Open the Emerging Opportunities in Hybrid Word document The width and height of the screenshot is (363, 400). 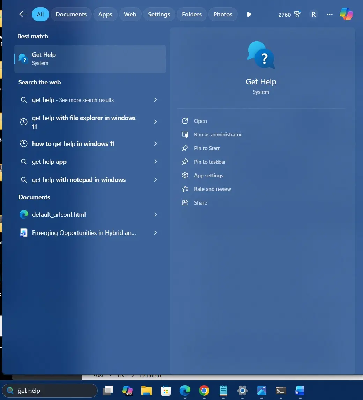[84, 233]
